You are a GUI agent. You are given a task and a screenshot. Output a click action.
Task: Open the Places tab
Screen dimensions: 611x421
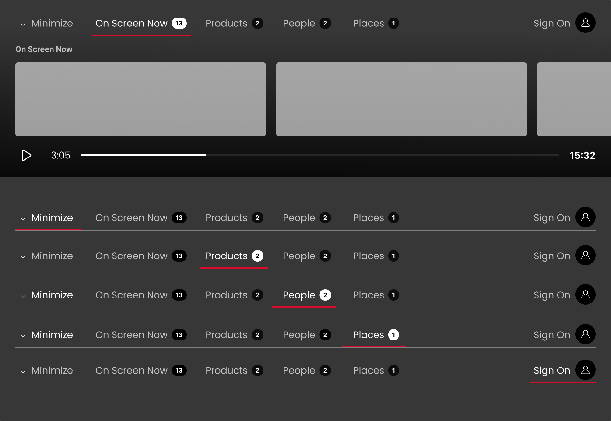click(x=369, y=23)
